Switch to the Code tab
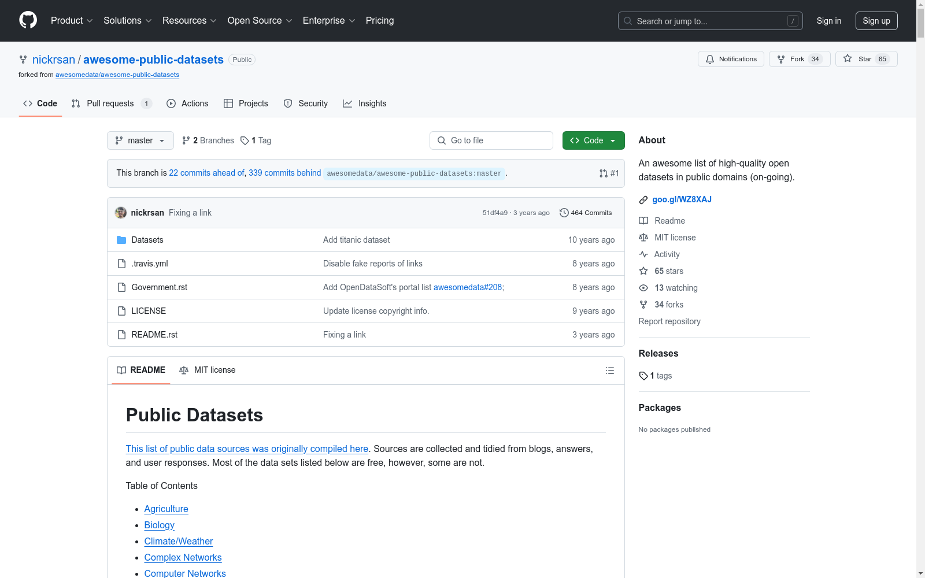Image resolution: width=925 pixels, height=578 pixels. pyautogui.click(x=40, y=103)
